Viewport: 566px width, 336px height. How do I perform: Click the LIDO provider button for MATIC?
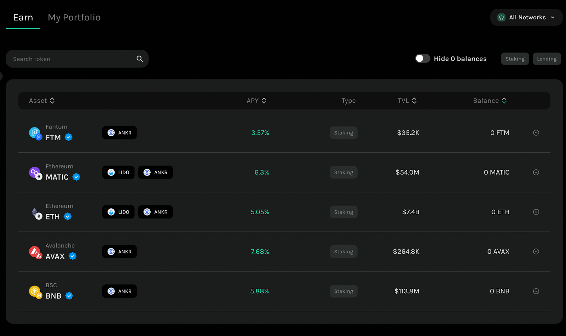(x=119, y=172)
